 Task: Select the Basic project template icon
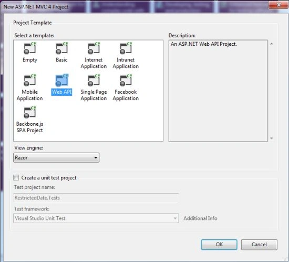62,48
